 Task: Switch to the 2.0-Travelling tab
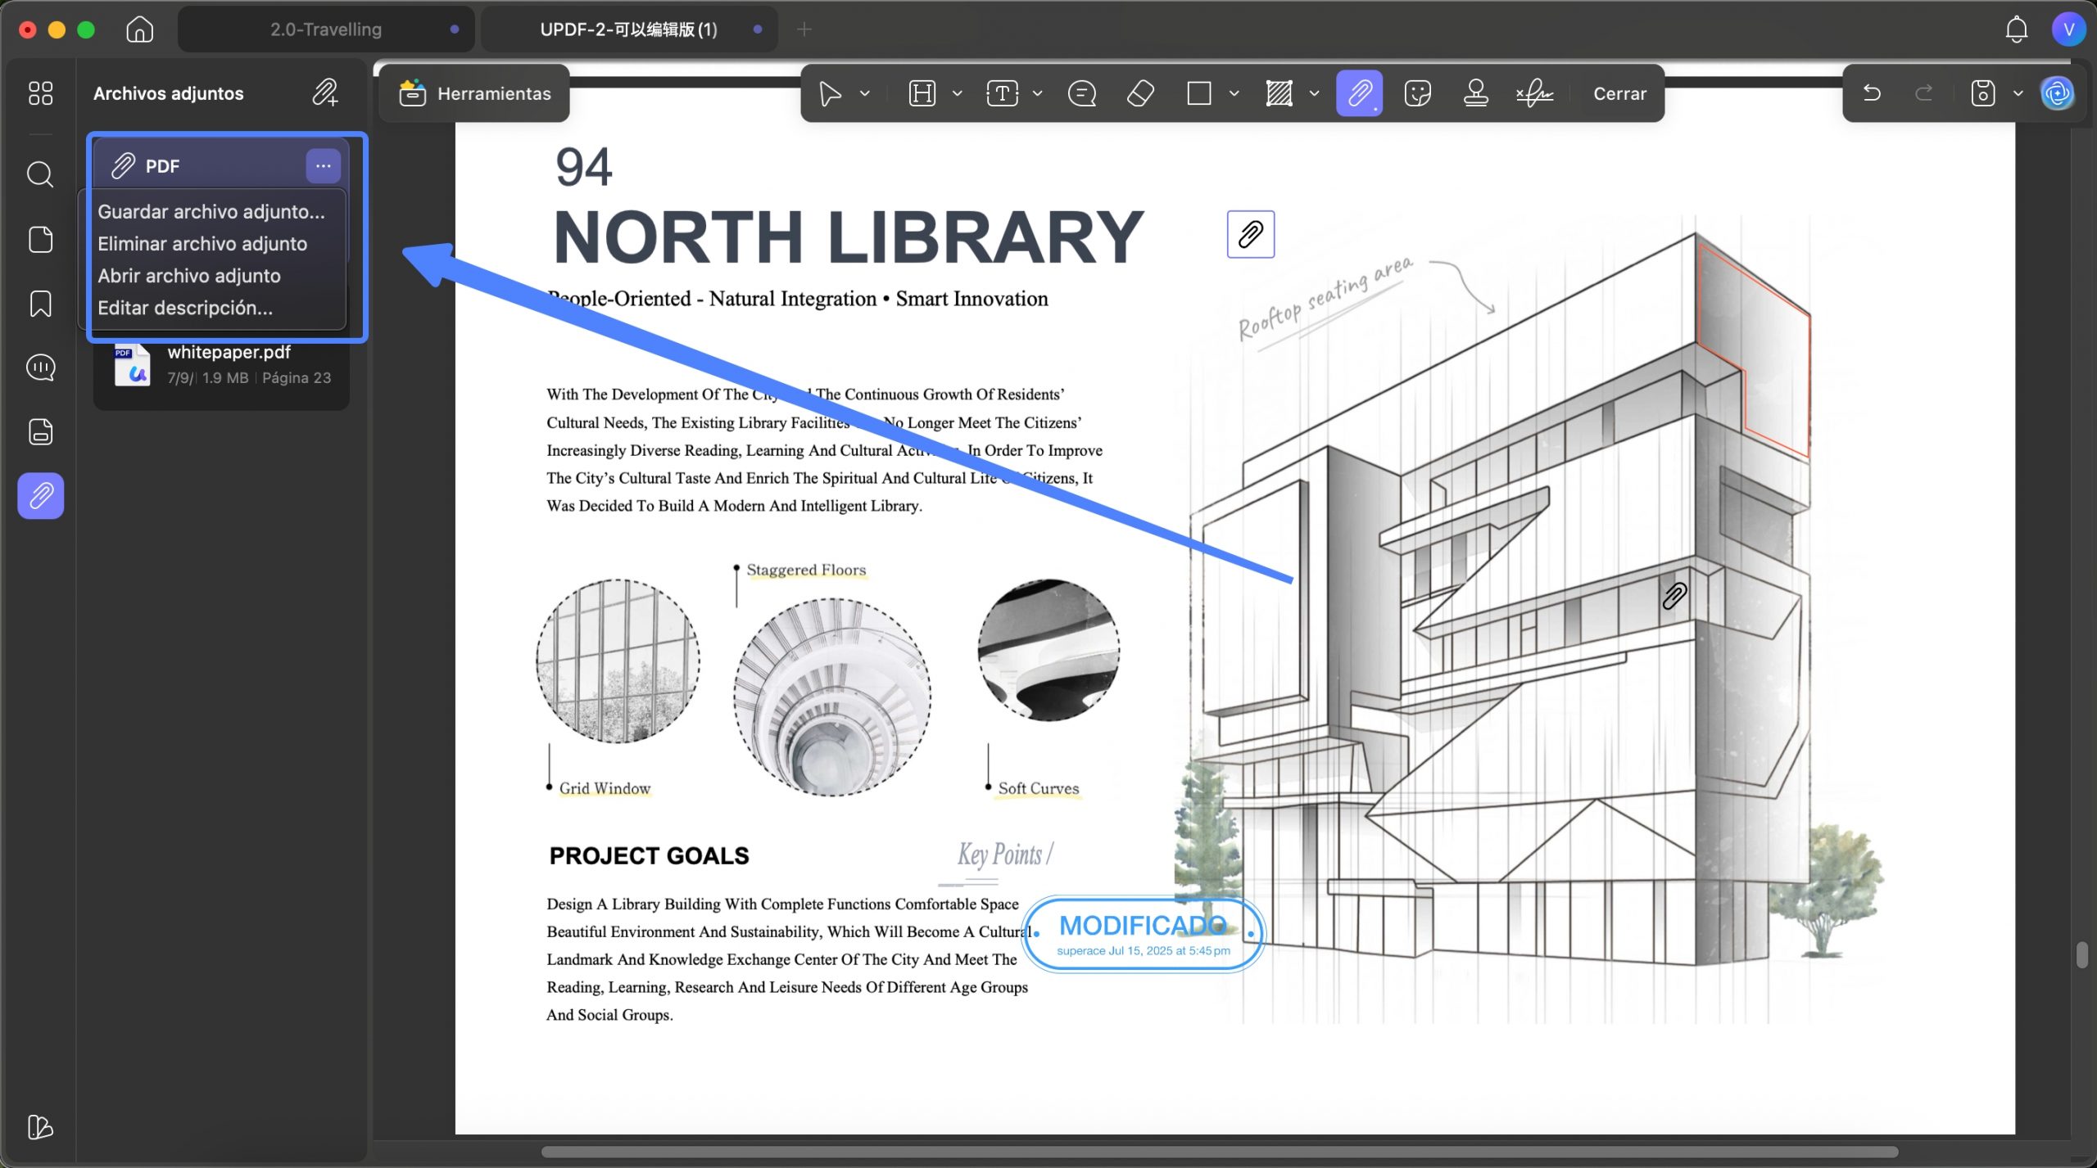326,29
